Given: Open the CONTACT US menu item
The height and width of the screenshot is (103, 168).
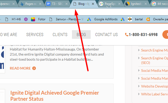Looking at the screenshot, I should click(x=107, y=35).
